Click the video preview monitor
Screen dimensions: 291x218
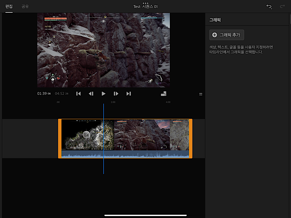coord(104,50)
